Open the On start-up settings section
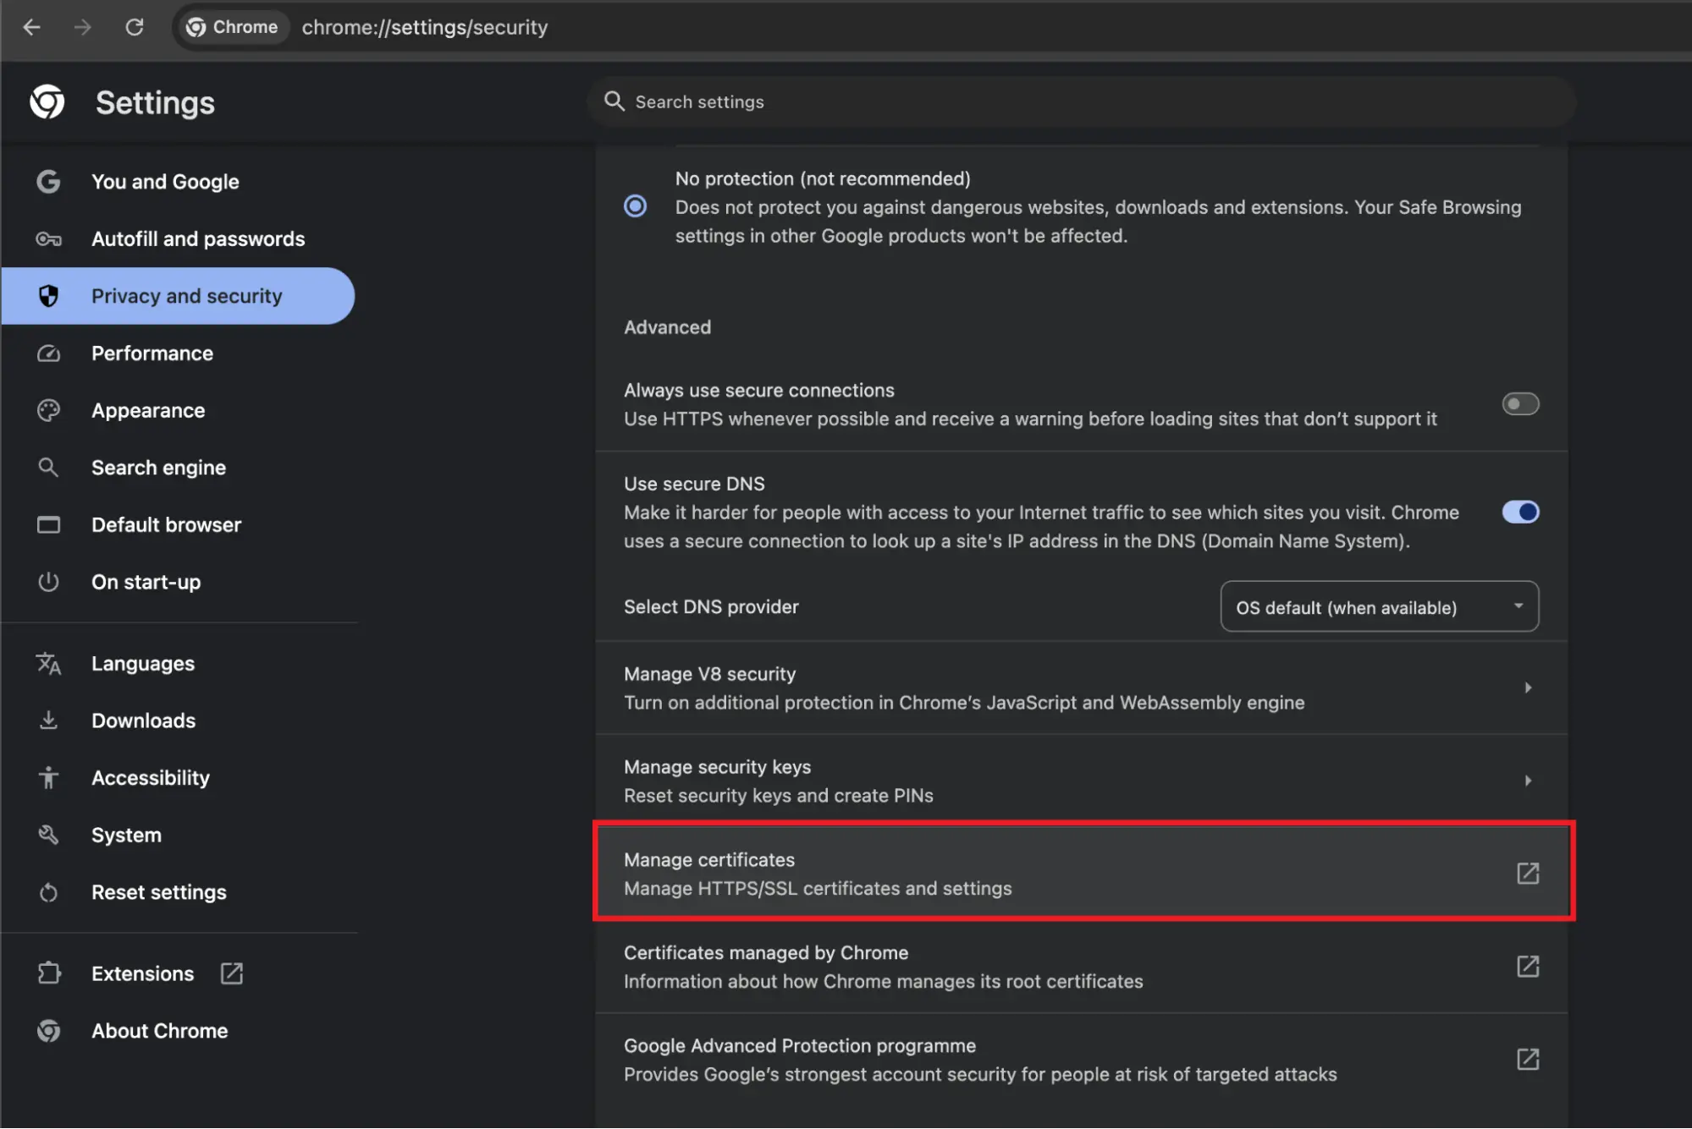This screenshot has height=1129, width=1692. [x=146, y=582]
